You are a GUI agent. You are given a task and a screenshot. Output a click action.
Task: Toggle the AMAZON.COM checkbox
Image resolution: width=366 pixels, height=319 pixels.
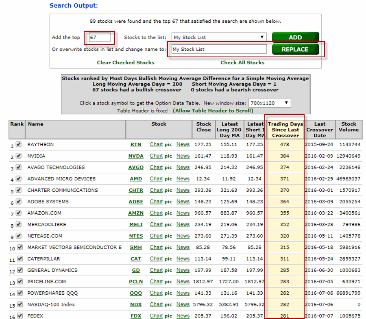click(x=19, y=213)
